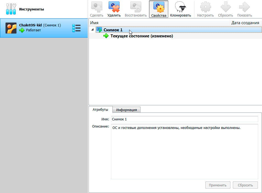
Task: Click the Показать right-arrow toolbar icon
Action: [x=244, y=7]
